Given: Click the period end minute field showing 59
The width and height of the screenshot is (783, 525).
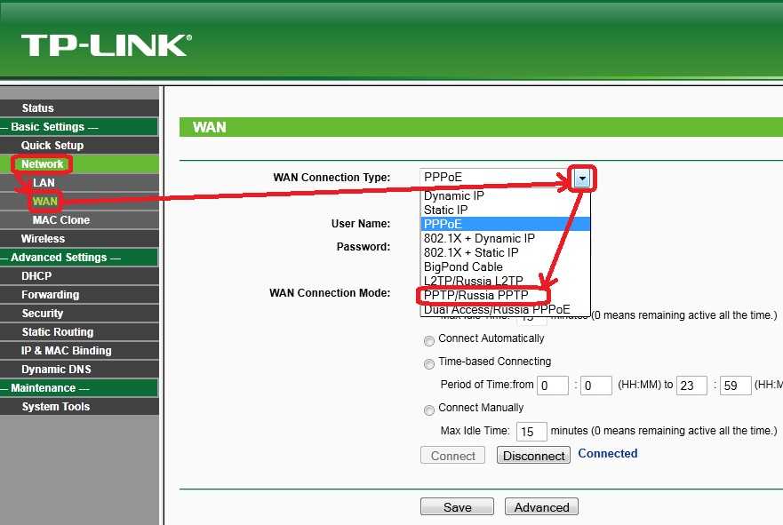Looking at the screenshot, I should 736,386.
